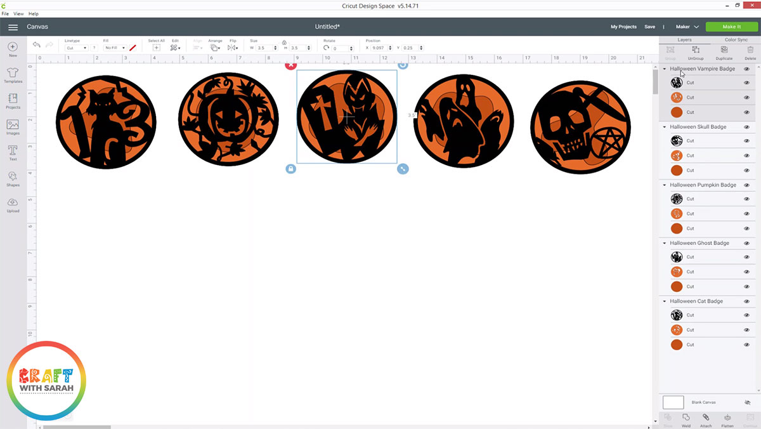
Task: Open My Projects
Action: [623, 27]
